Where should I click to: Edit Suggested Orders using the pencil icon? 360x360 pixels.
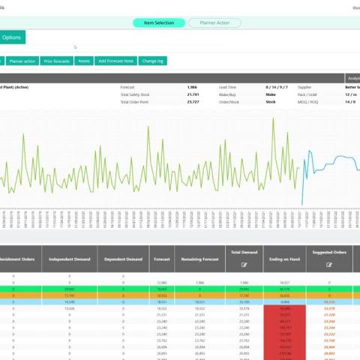(x=329, y=265)
